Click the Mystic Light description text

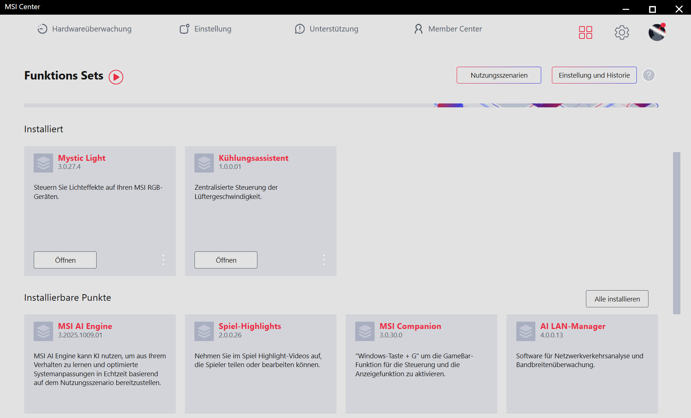pyautogui.click(x=98, y=192)
